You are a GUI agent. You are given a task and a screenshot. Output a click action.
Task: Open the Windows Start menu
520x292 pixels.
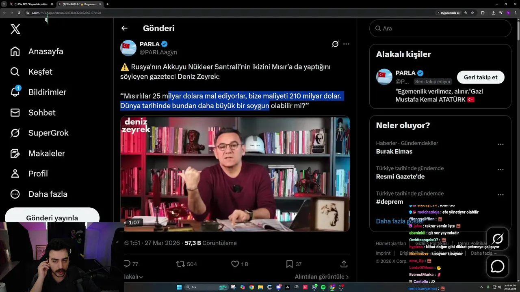pos(179,287)
